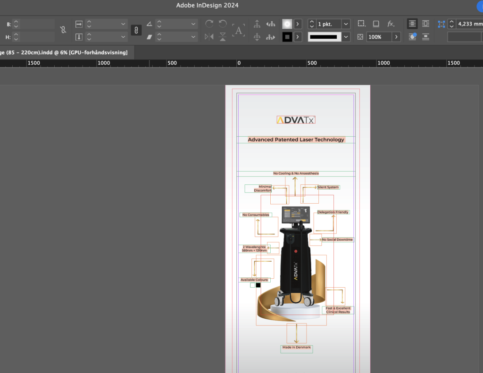Flip the selection vertically

click(x=223, y=37)
